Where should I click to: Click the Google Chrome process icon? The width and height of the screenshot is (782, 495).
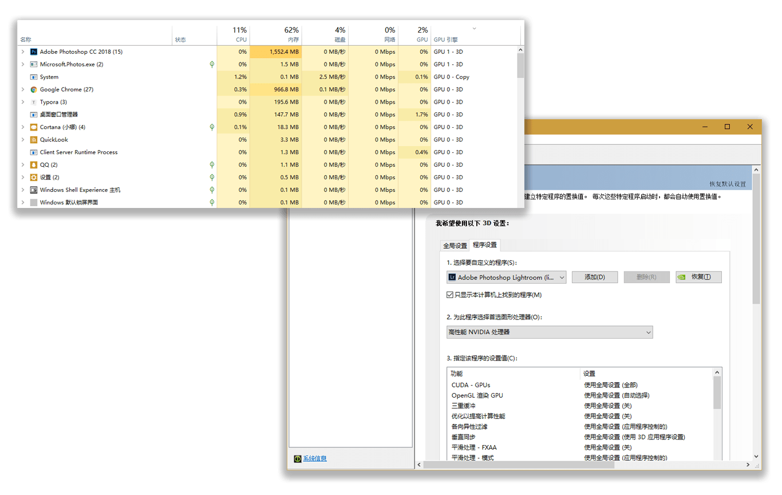tap(34, 89)
